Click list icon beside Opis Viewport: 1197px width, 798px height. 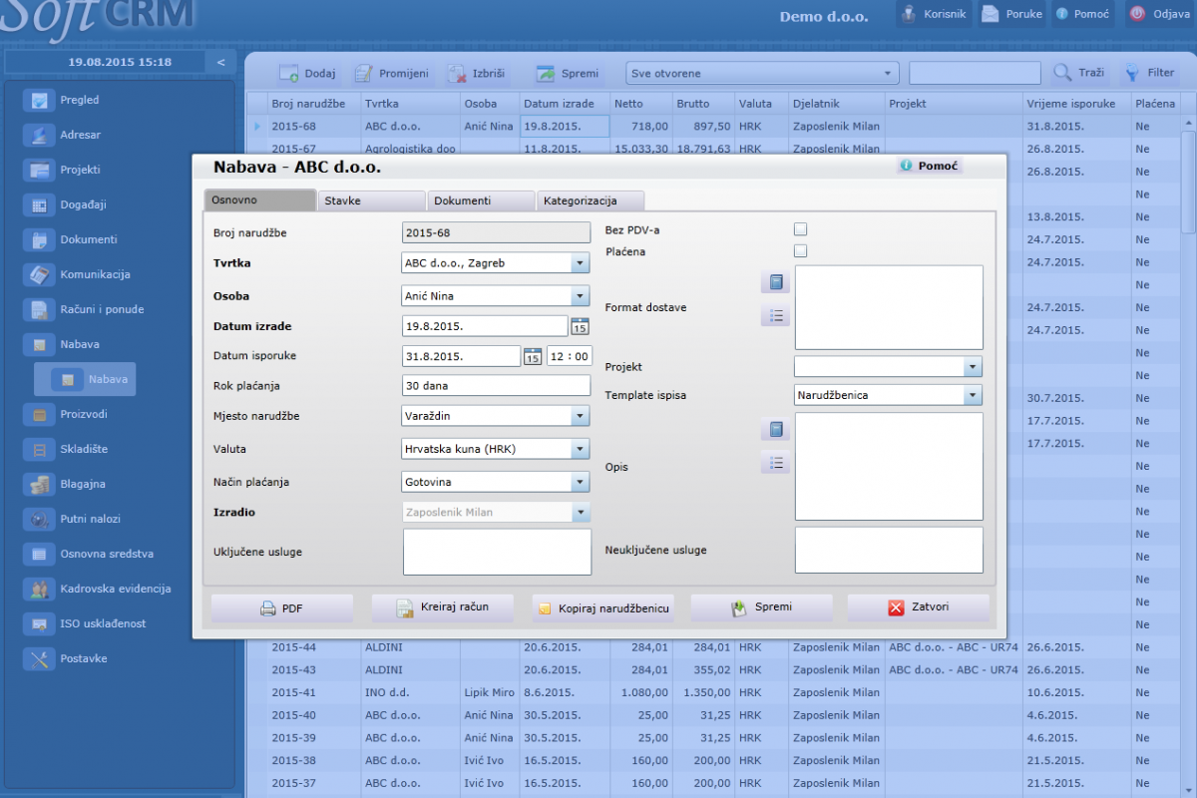pyautogui.click(x=776, y=463)
